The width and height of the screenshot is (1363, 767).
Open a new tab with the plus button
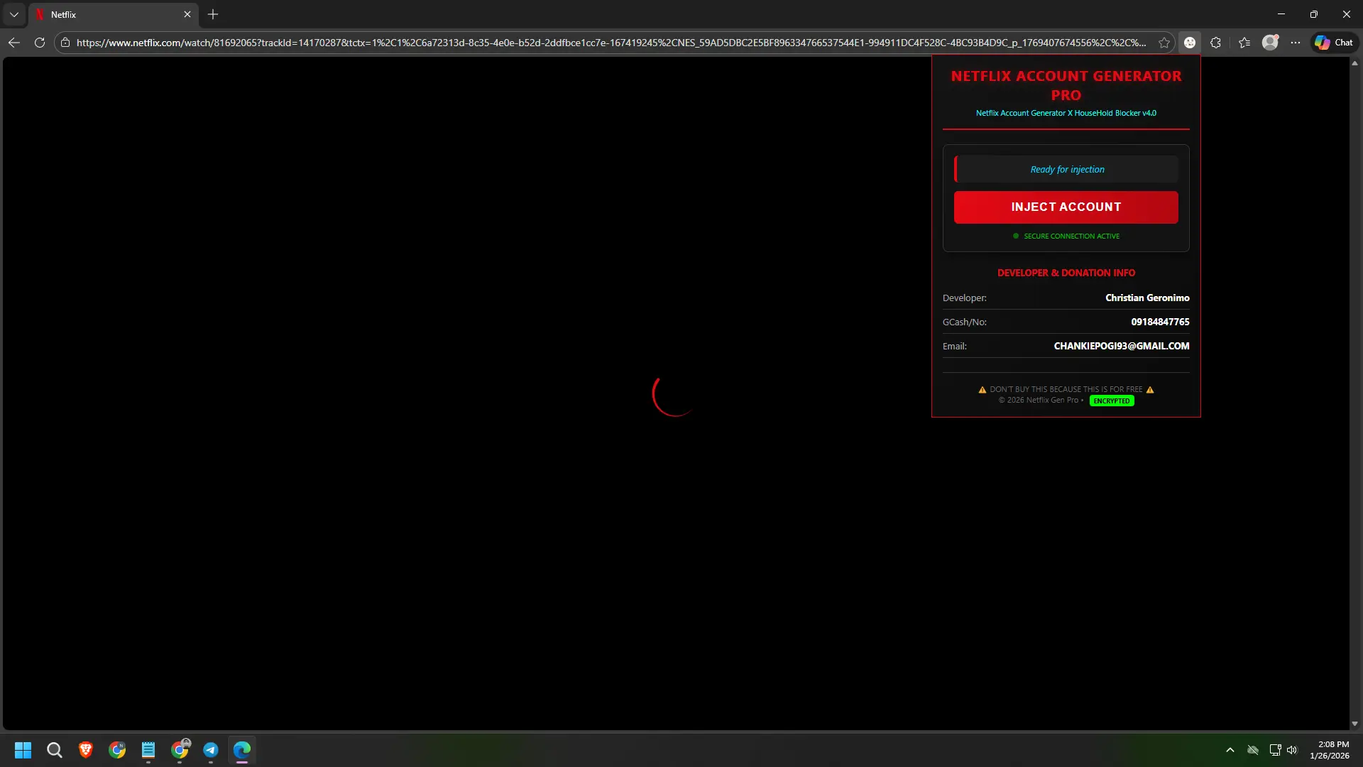pos(213,14)
